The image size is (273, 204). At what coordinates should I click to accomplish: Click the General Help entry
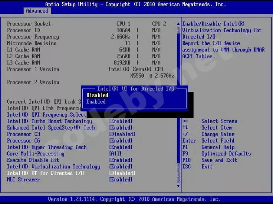coord(218,147)
